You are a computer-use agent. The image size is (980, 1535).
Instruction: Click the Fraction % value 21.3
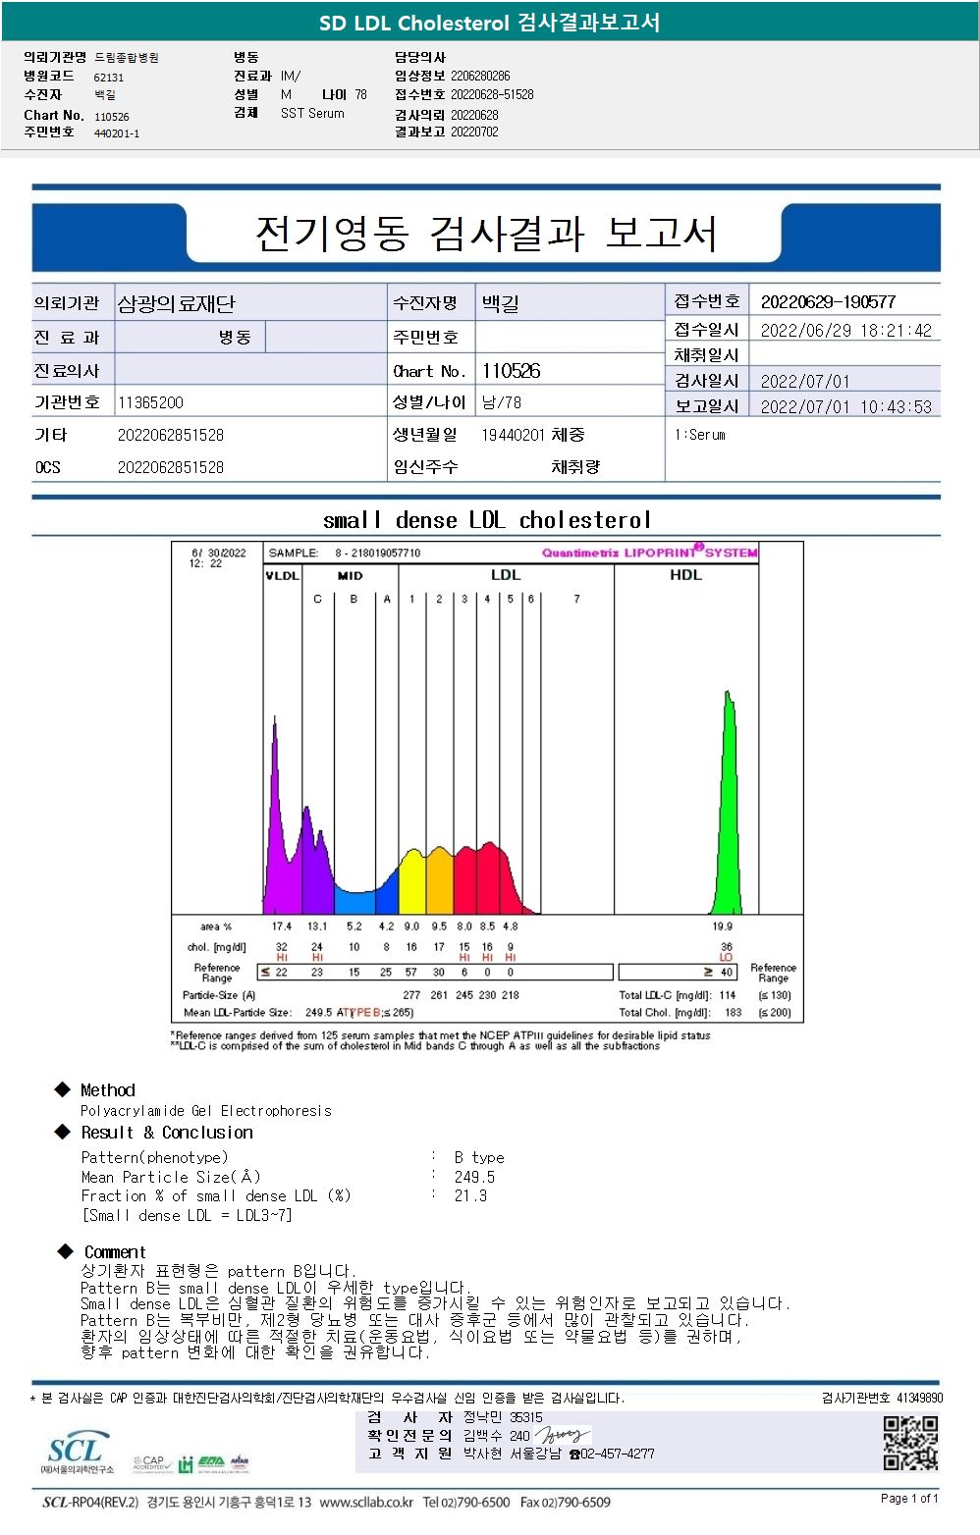(x=470, y=1196)
